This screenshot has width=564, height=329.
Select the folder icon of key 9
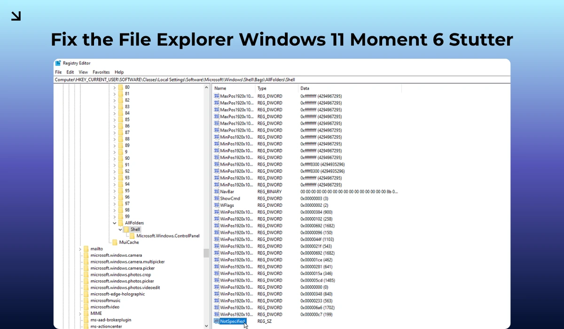point(120,152)
